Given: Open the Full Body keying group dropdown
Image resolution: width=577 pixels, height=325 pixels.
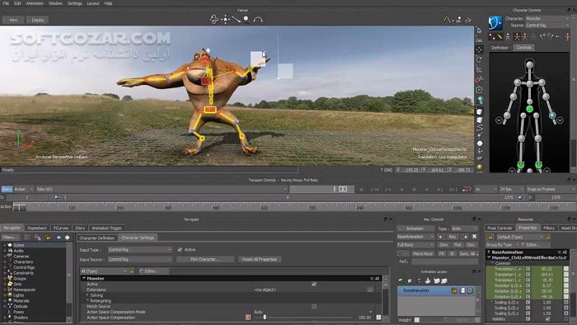Looking at the screenshot, I should tap(415, 245).
